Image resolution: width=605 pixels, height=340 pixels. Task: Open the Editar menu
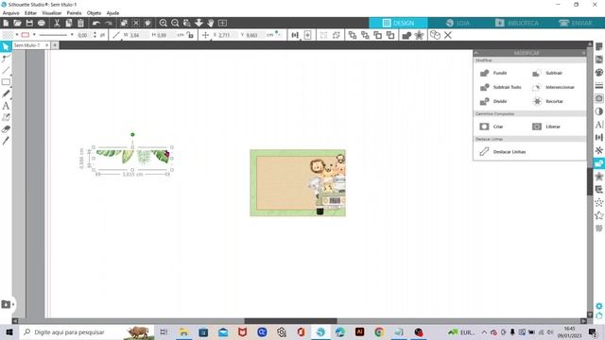(30, 13)
